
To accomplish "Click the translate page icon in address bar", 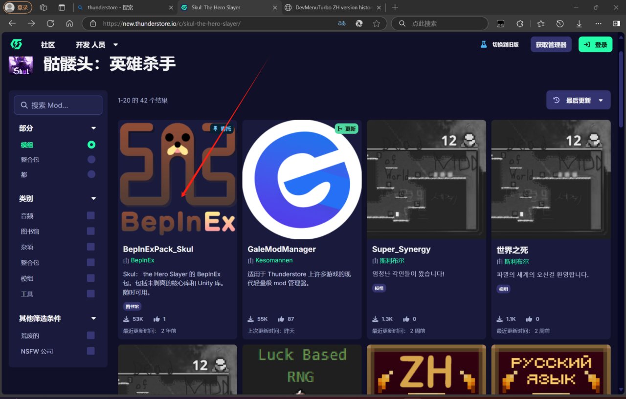I will 342,23.
